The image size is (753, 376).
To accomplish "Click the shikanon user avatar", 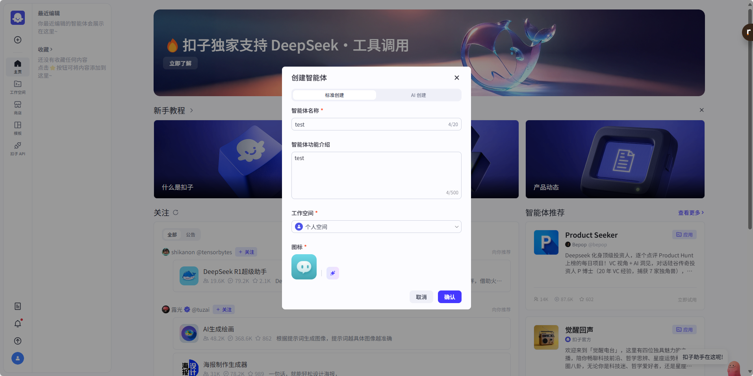I will click(x=166, y=252).
